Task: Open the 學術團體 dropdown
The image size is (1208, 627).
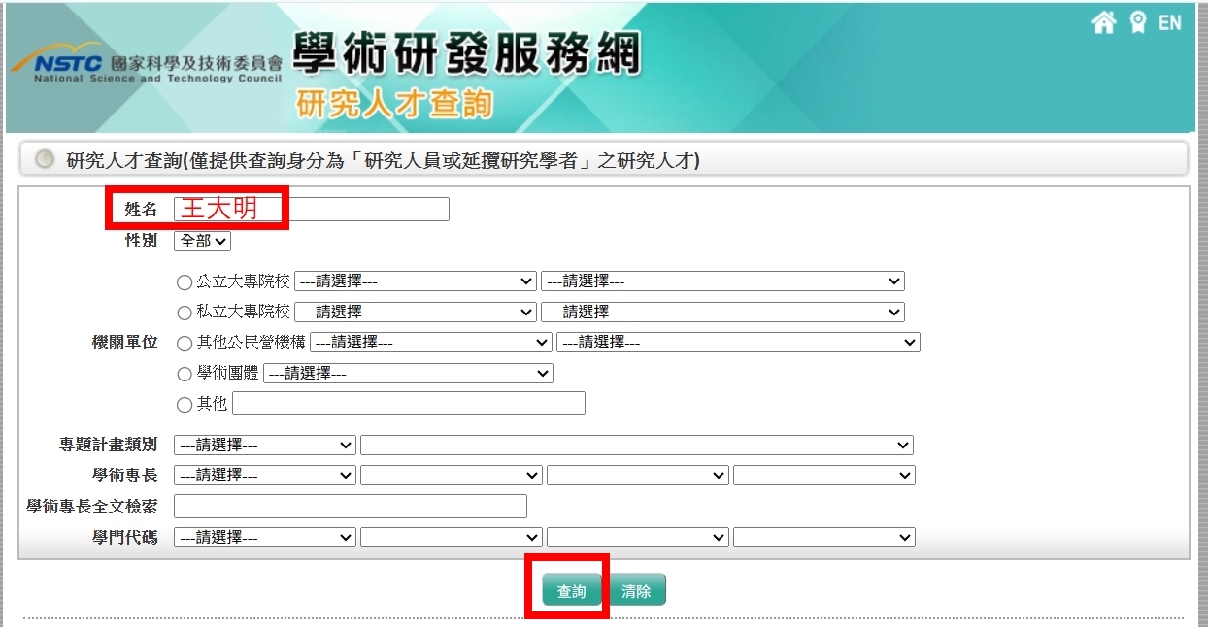Action: click(x=408, y=373)
